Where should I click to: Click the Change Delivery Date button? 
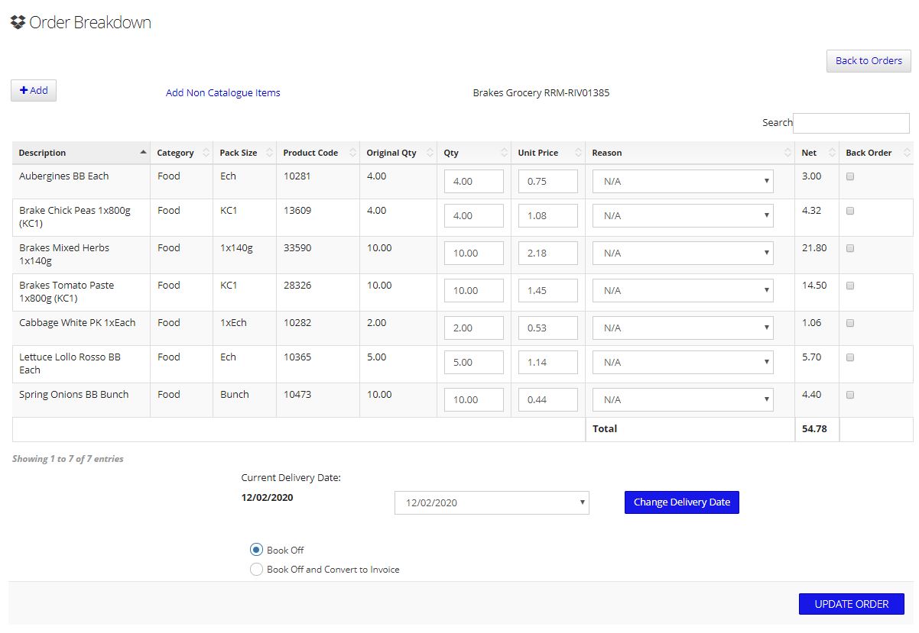682,502
